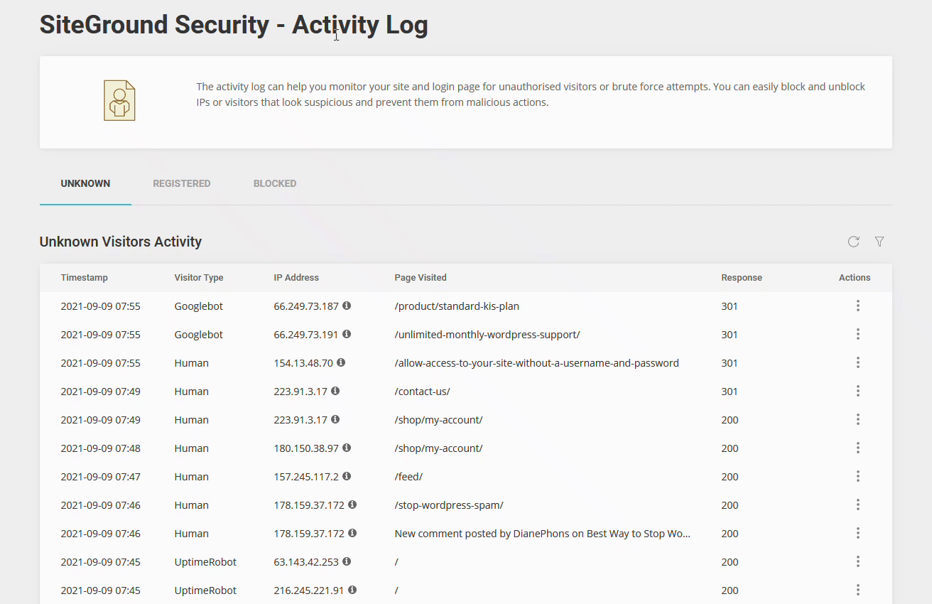Open actions menu for /feed/ row
This screenshot has width=932, height=604.
[858, 476]
